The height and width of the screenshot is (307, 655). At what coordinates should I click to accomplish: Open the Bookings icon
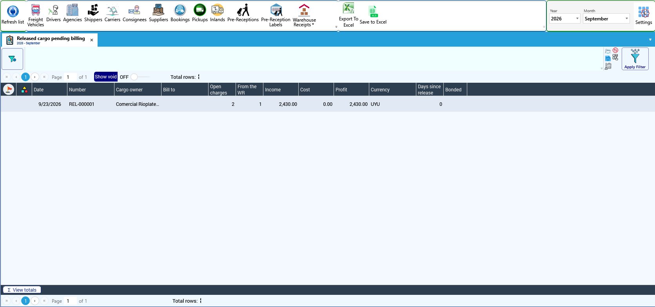180,13
